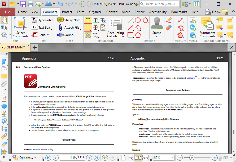Image resolution: width=236 pixels, height=162 pixels.
Task: Click the Attach File tool
Action: click(69, 27)
